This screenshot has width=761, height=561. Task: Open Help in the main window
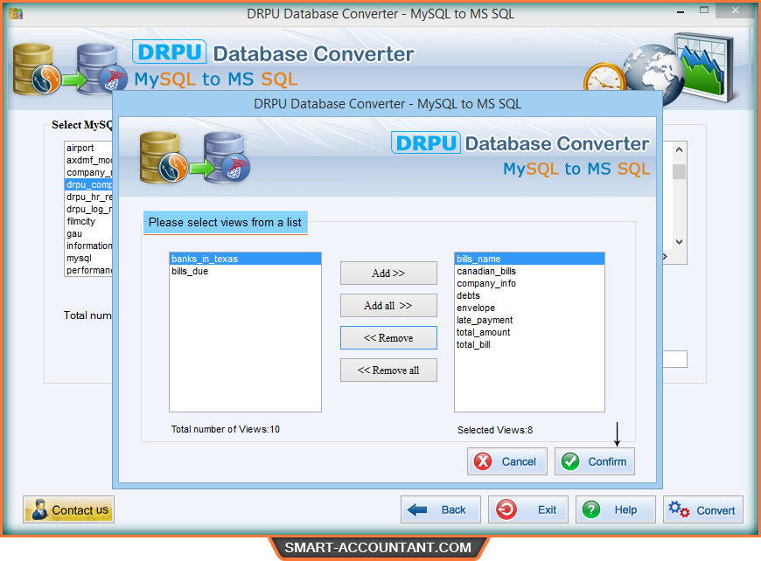point(616,509)
